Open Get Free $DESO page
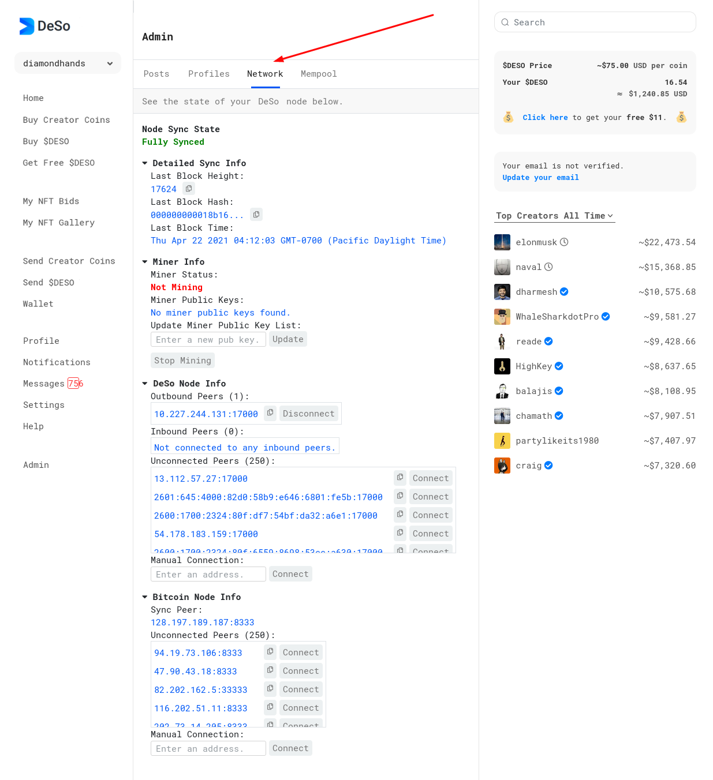Image resolution: width=713 pixels, height=780 pixels. pos(59,163)
